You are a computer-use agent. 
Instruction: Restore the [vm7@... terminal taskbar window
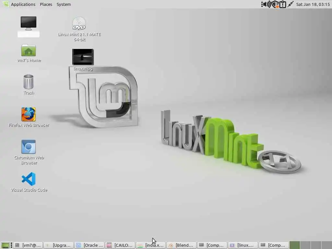click(29, 245)
